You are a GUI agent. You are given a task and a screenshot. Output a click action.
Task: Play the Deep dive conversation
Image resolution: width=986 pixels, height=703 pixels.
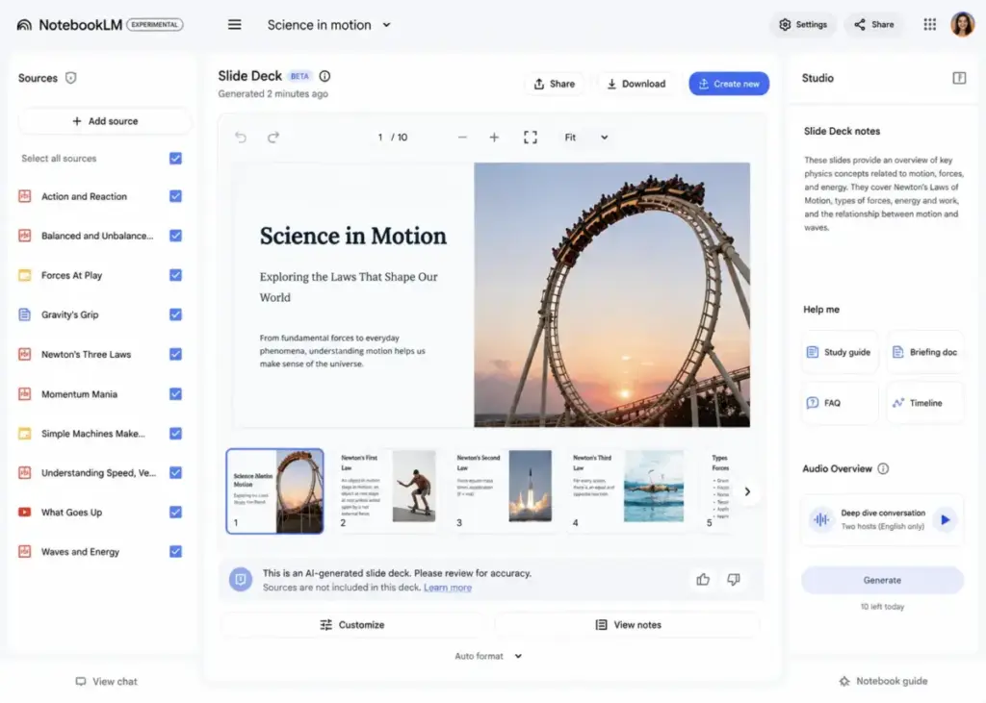pyautogui.click(x=945, y=519)
